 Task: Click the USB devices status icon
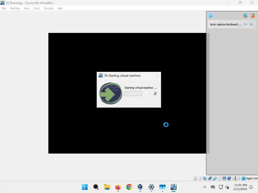pos(215,178)
